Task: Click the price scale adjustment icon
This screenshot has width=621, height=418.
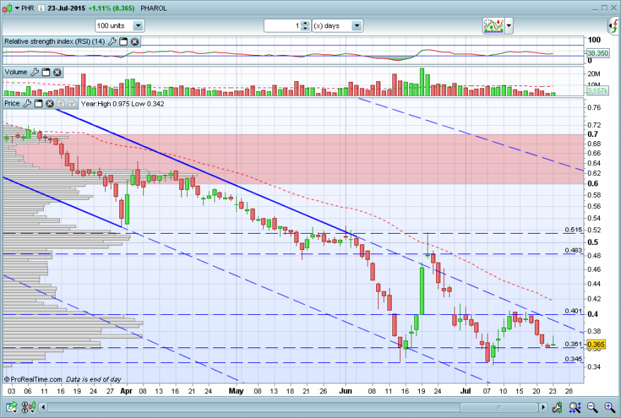Action: coord(557,407)
